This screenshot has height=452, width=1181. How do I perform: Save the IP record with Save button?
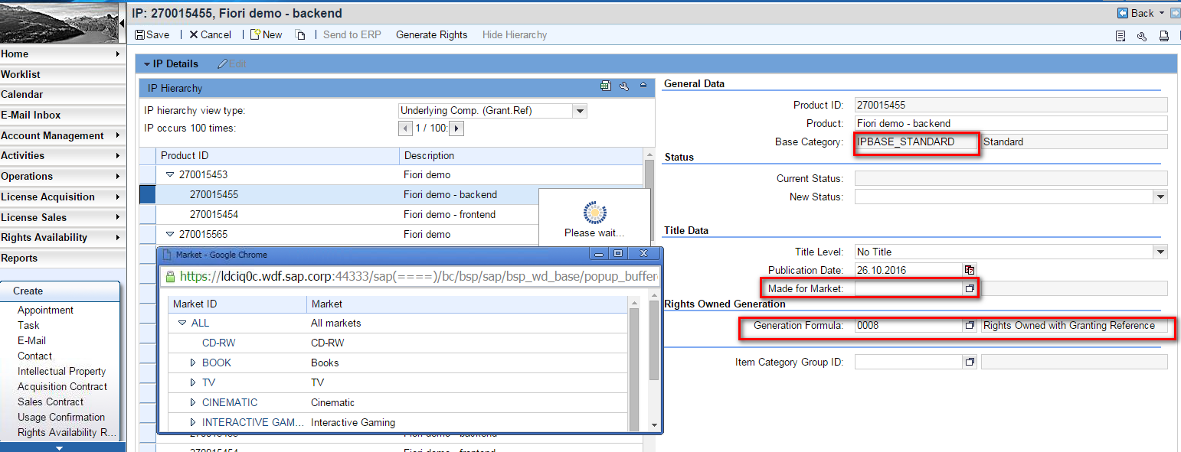click(x=152, y=34)
